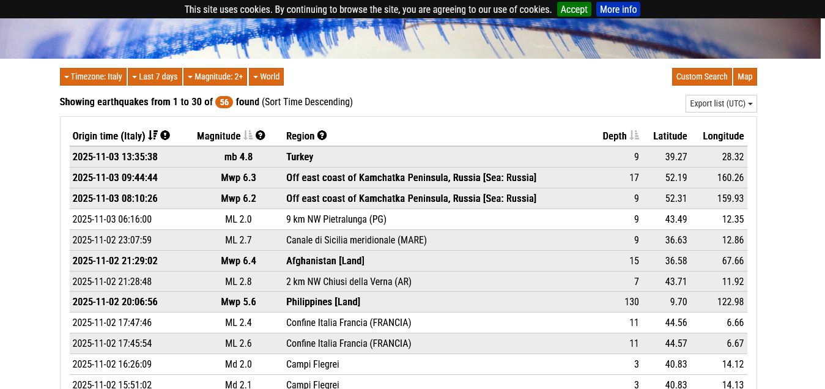The height and width of the screenshot is (389, 825).
Task: Open the Magnitude: 2+ filter dropdown
Action: click(215, 76)
